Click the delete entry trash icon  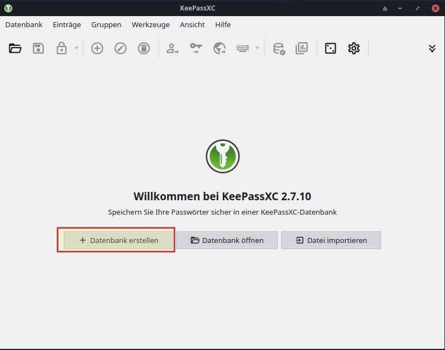tap(144, 48)
